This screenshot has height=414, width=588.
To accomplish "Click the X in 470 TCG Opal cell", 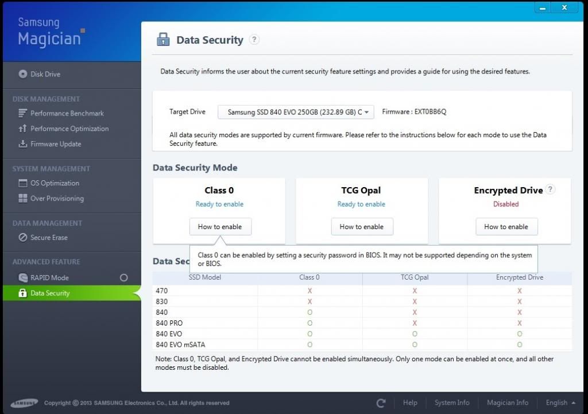I will 415,291.
